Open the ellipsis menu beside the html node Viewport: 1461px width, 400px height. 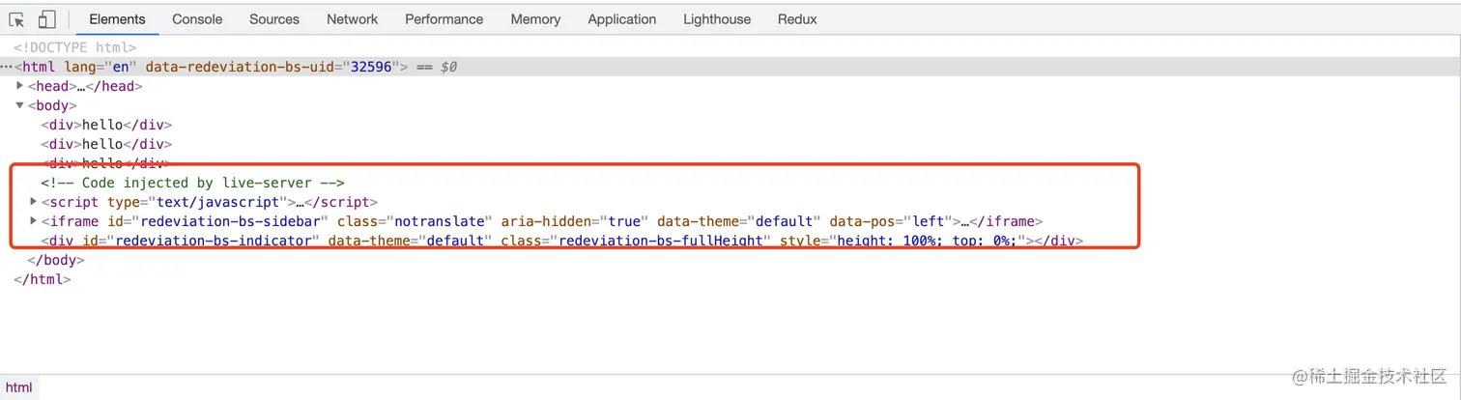point(6,67)
